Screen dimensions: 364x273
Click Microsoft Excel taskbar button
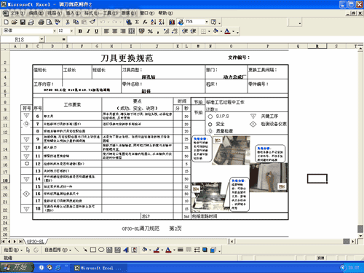click(99, 268)
